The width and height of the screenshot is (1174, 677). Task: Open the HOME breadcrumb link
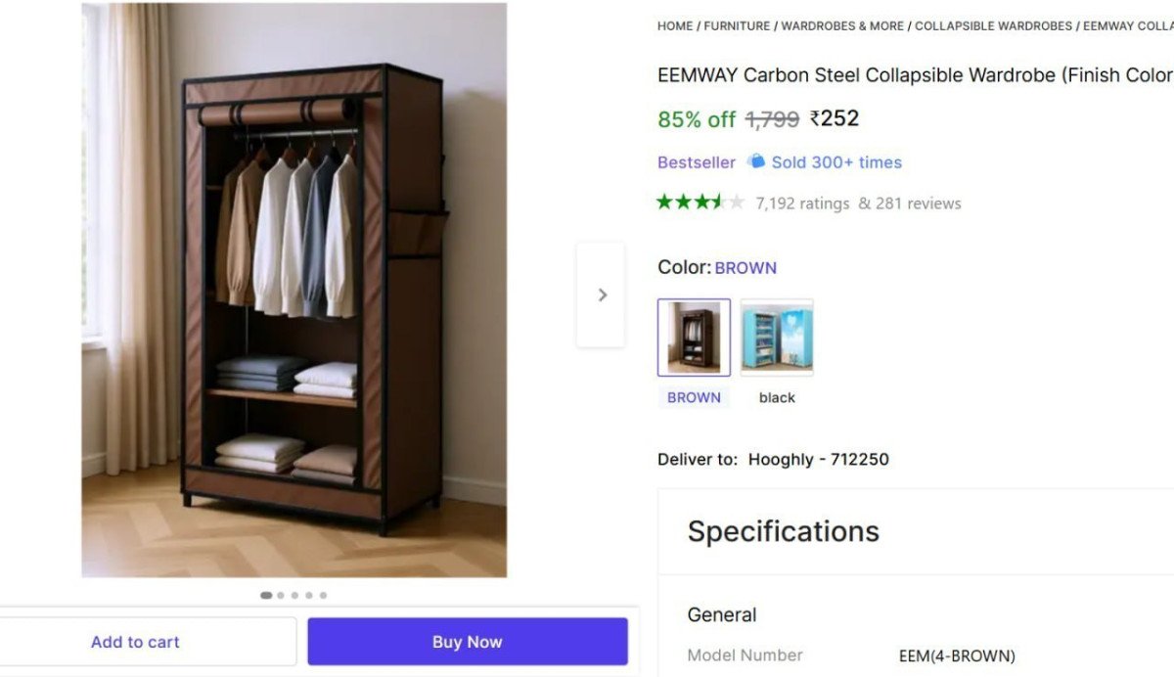tap(674, 26)
